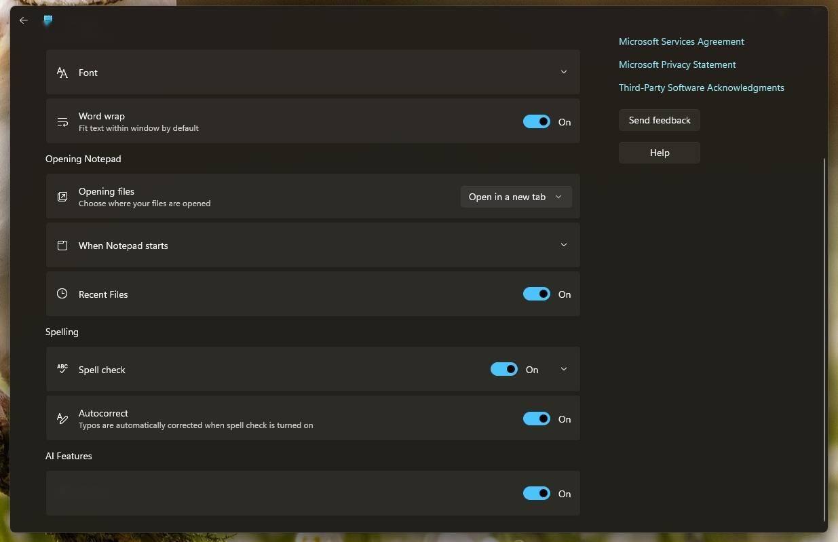Open Third-Party Software Acknowledgments link
The image size is (838, 542).
tap(702, 88)
